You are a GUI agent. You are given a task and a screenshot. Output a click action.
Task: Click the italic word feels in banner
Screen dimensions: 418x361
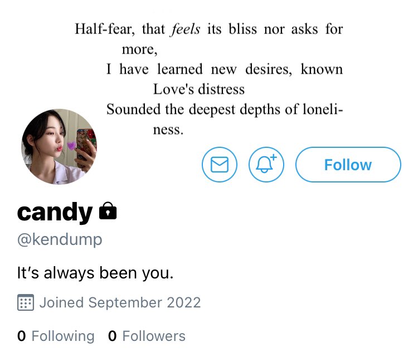[x=186, y=29]
